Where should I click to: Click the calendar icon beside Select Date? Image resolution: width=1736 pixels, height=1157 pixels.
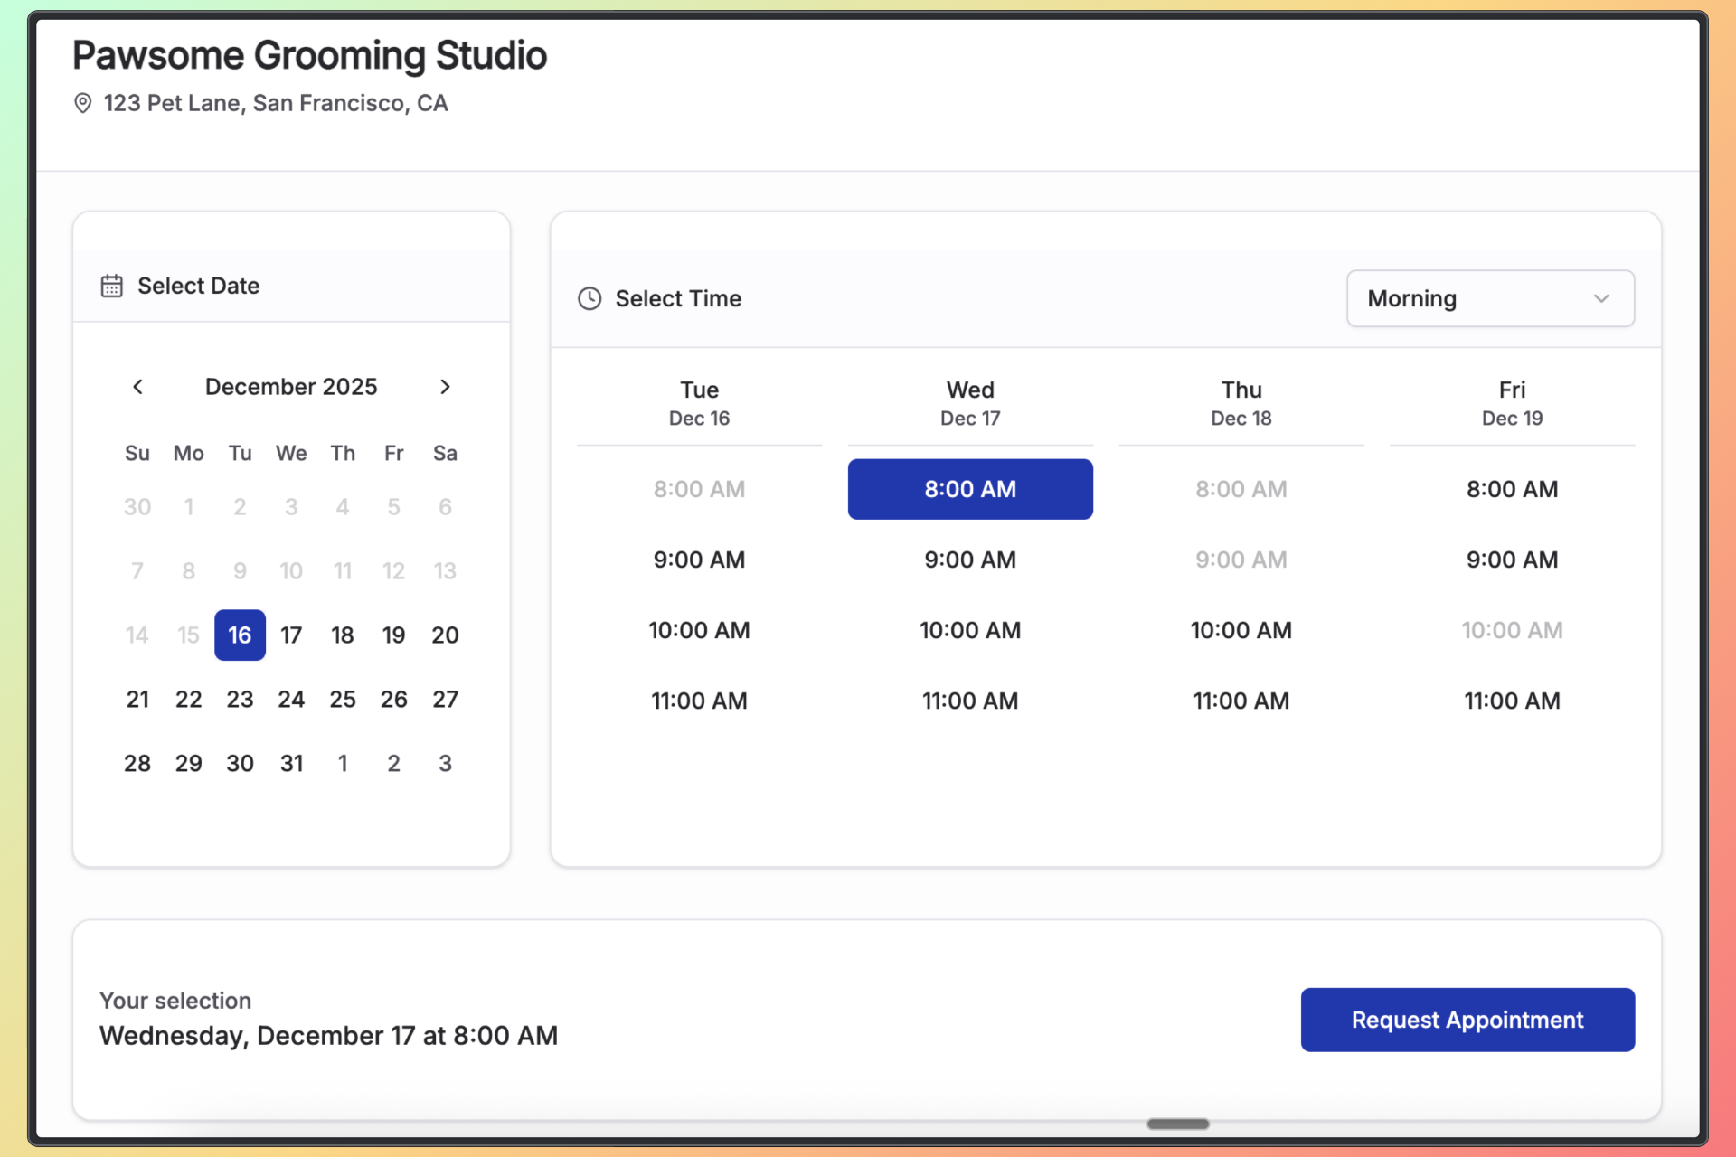111,286
